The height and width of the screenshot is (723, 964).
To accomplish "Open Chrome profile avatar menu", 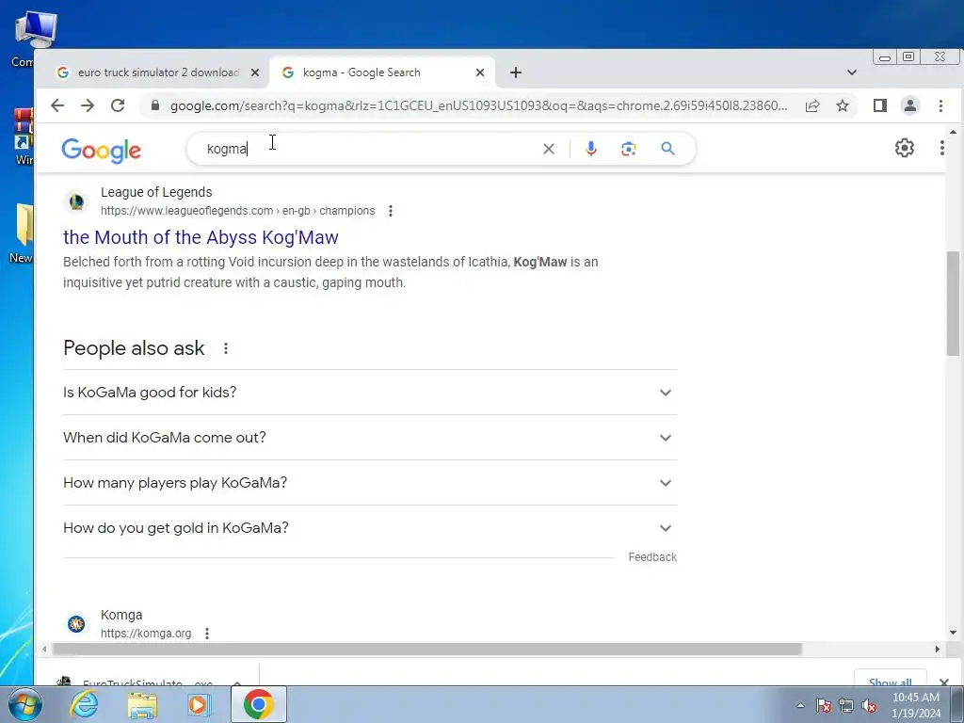I will [x=910, y=105].
